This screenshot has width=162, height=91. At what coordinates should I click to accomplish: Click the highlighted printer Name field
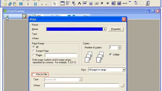click(74, 29)
